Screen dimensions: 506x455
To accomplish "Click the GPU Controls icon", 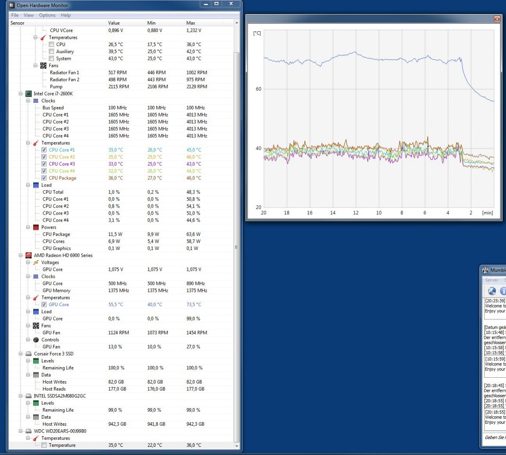I will point(36,340).
